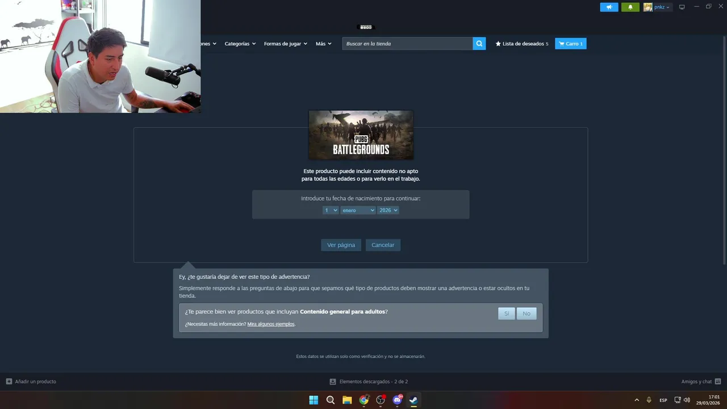Open the year dropdown showing 2026
The height and width of the screenshot is (409, 727).
[x=388, y=210]
